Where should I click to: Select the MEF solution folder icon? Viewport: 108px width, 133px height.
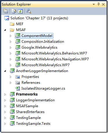[12, 24]
